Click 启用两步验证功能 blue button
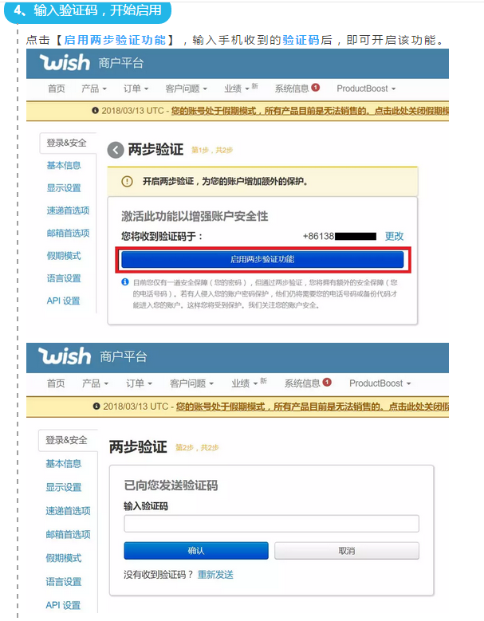The image size is (484, 621). point(262,259)
